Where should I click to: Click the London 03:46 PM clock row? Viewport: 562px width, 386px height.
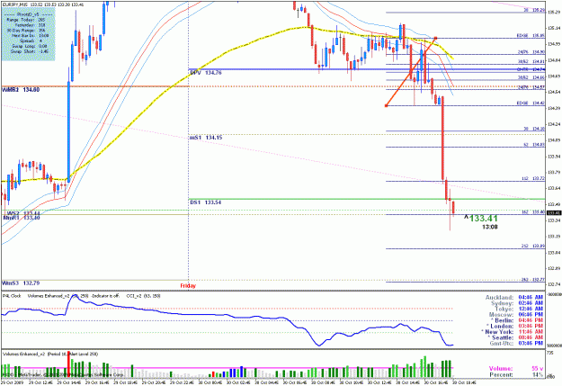click(514, 326)
